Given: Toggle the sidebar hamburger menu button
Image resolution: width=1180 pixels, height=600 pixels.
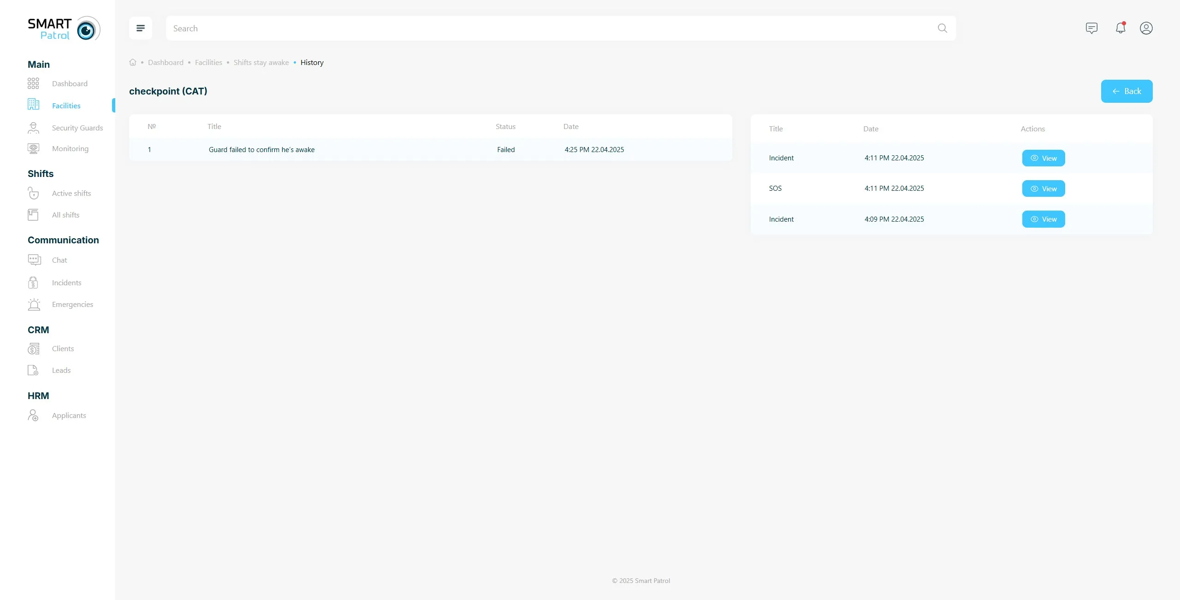Looking at the screenshot, I should [141, 28].
